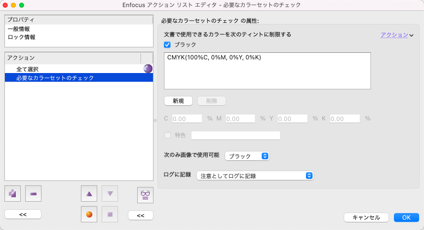
Task: Move action up with triangle arrow
Action: pyautogui.click(x=89, y=193)
